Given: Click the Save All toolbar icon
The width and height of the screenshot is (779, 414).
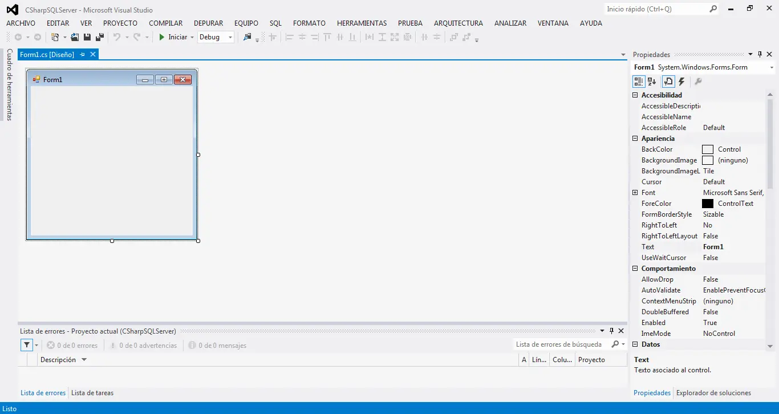Looking at the screenshot, I should [x=100, y=37].
